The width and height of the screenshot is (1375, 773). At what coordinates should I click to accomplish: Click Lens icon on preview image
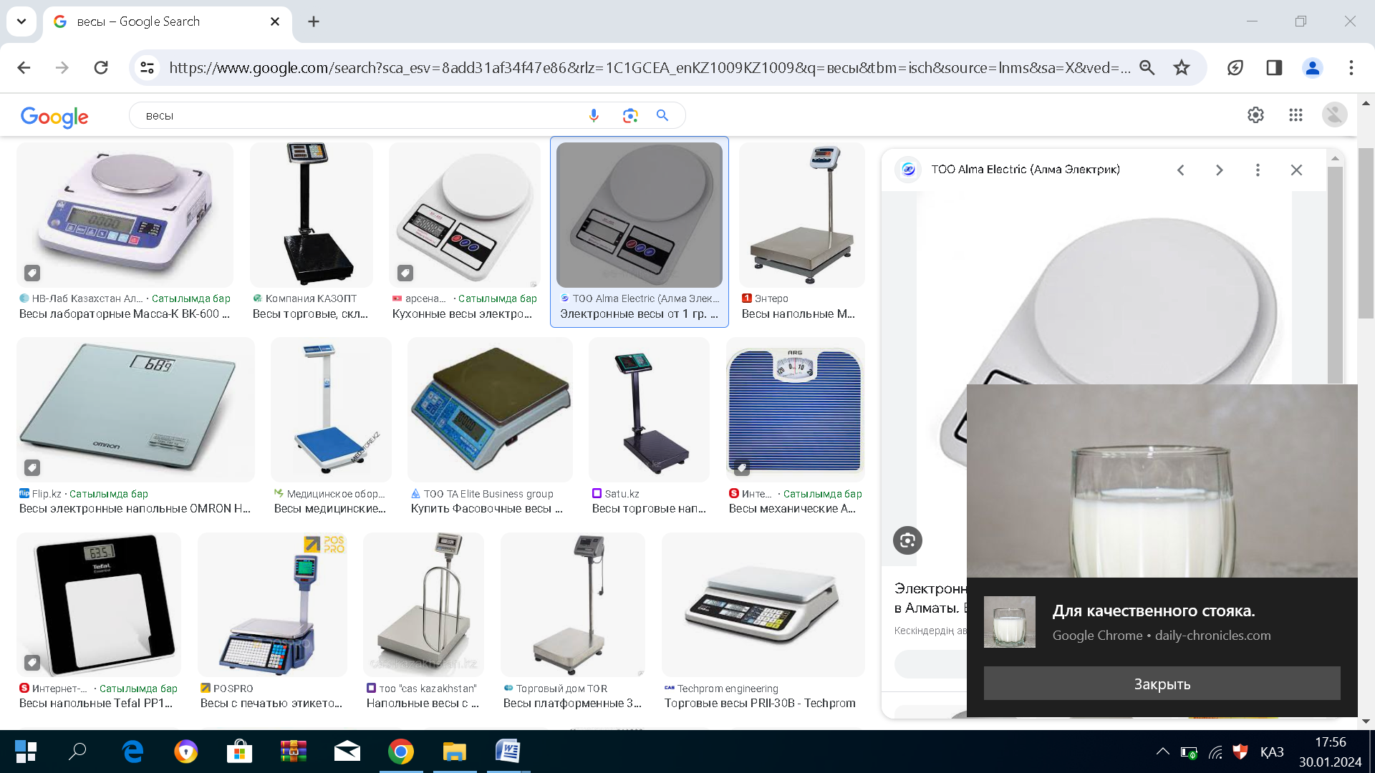(907, 540)
